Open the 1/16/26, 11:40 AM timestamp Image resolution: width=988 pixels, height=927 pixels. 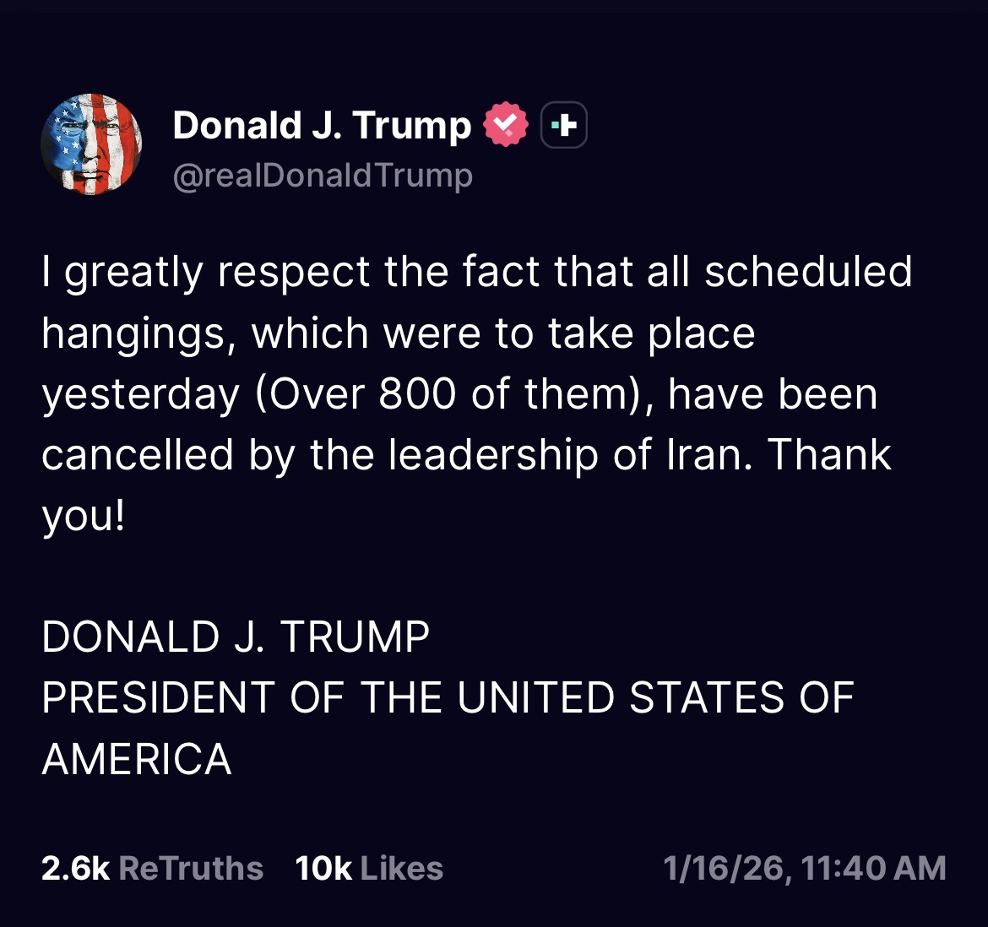point(804,868)
